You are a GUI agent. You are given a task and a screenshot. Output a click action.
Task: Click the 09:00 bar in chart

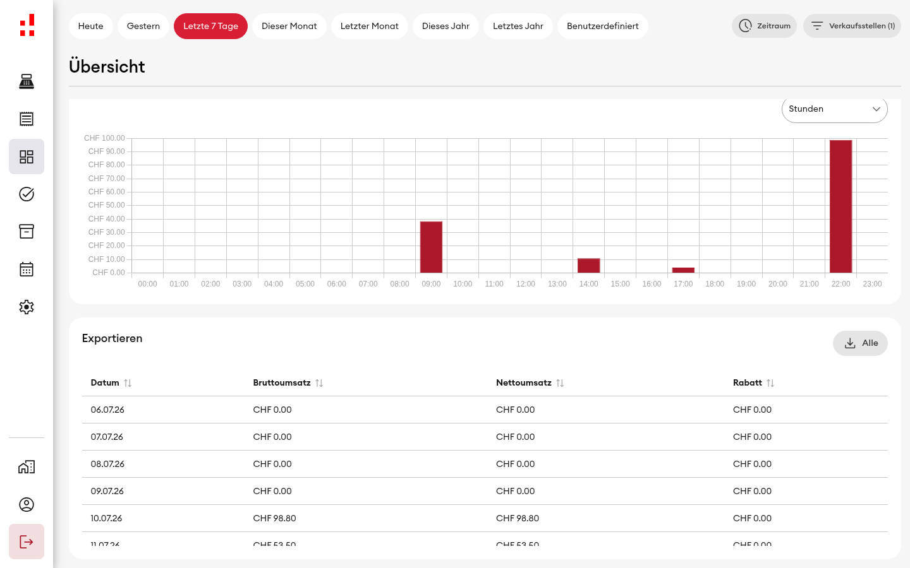431,247
